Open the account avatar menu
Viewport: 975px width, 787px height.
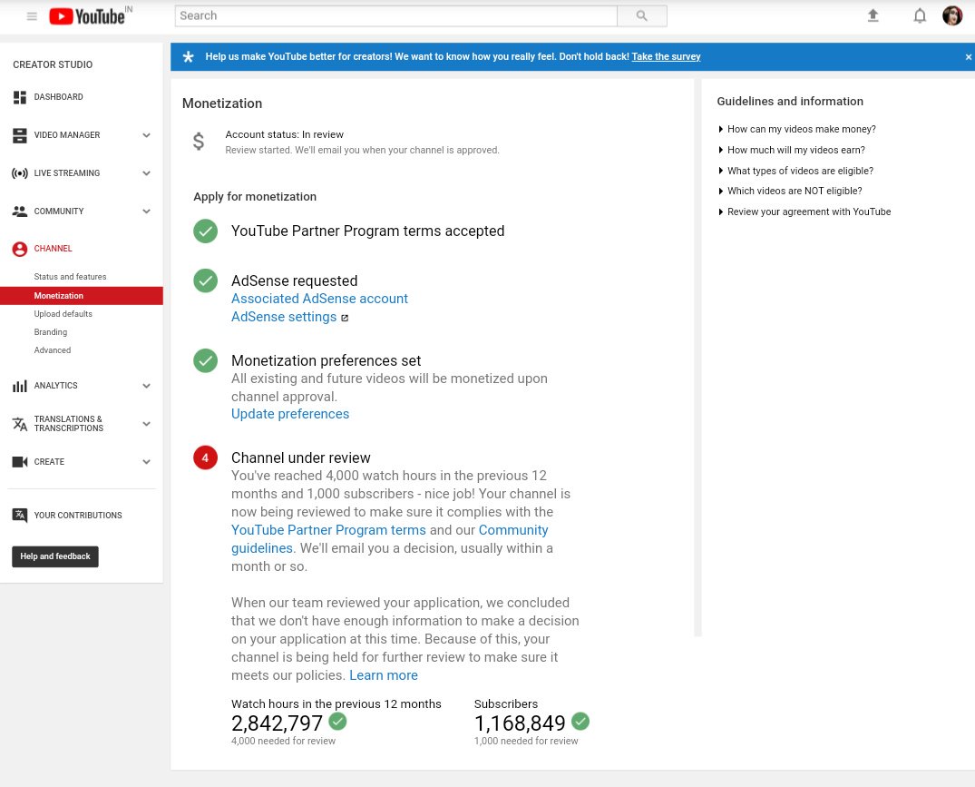(952, 15)
